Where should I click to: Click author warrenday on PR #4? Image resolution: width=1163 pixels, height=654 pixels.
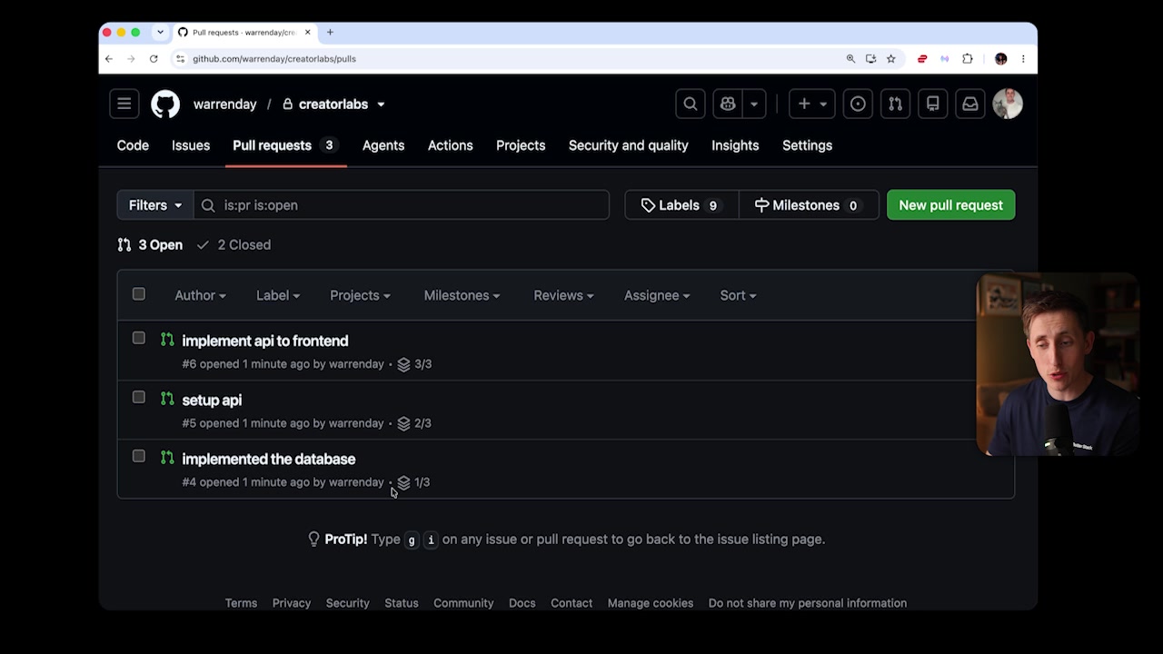356,482
